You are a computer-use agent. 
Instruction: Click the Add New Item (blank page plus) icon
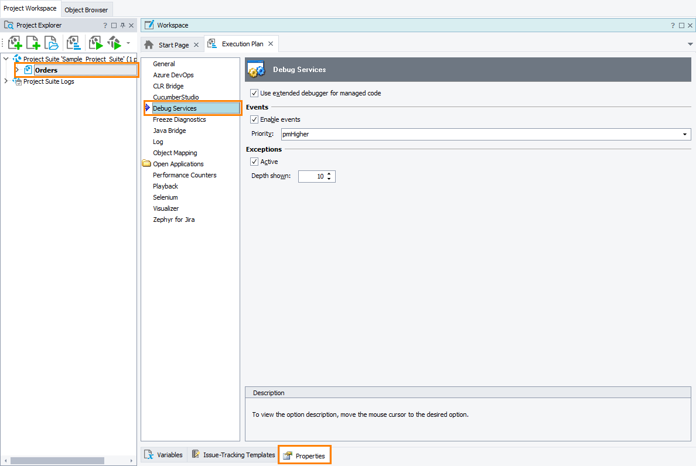[33, 43]
